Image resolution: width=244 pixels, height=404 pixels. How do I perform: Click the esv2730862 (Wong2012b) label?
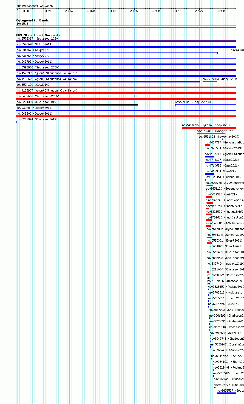point(215,131)
